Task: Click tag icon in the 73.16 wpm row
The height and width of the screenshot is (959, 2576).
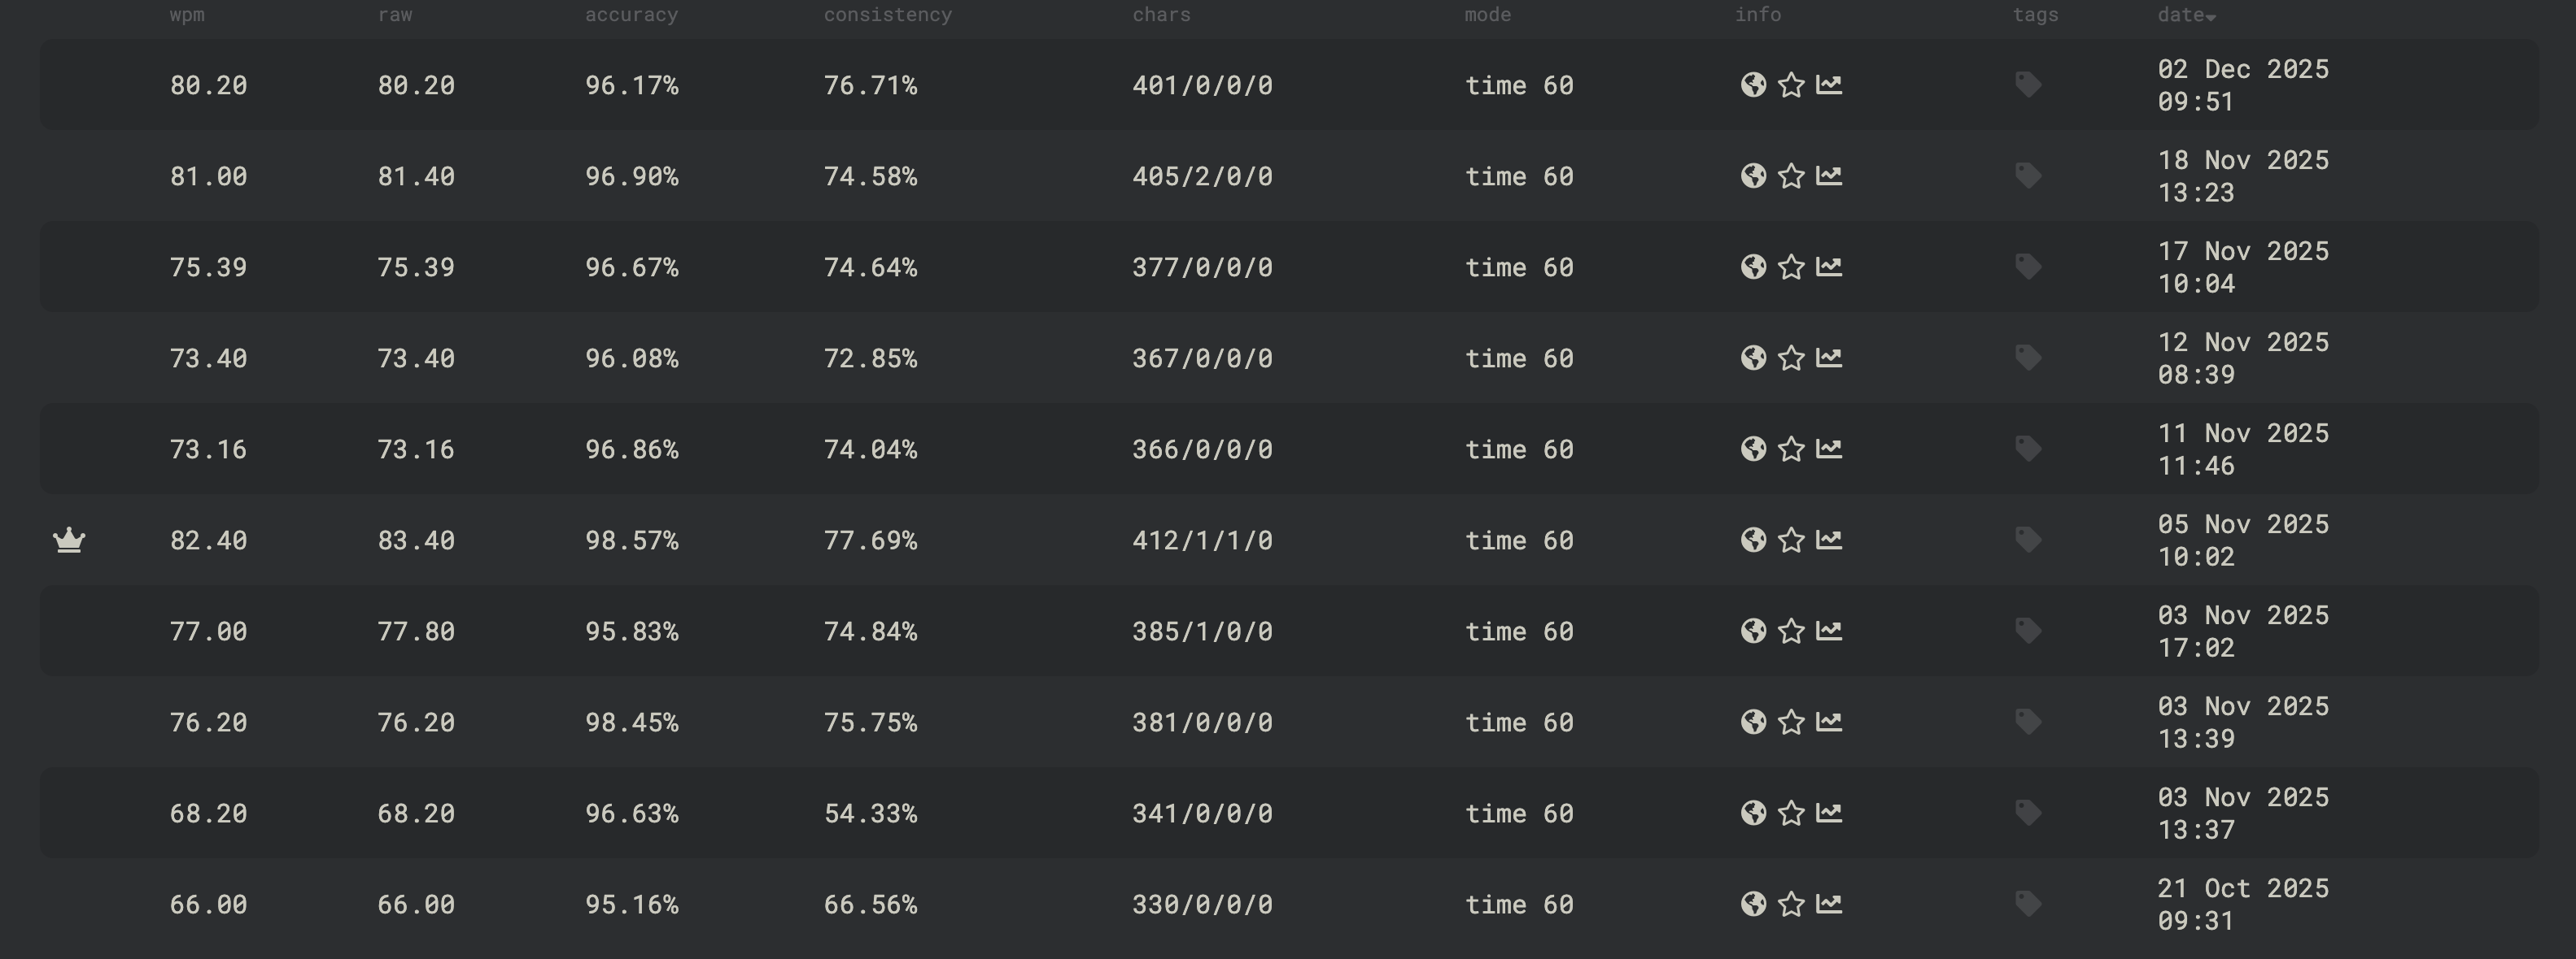Action: [x=2027, y=449]
